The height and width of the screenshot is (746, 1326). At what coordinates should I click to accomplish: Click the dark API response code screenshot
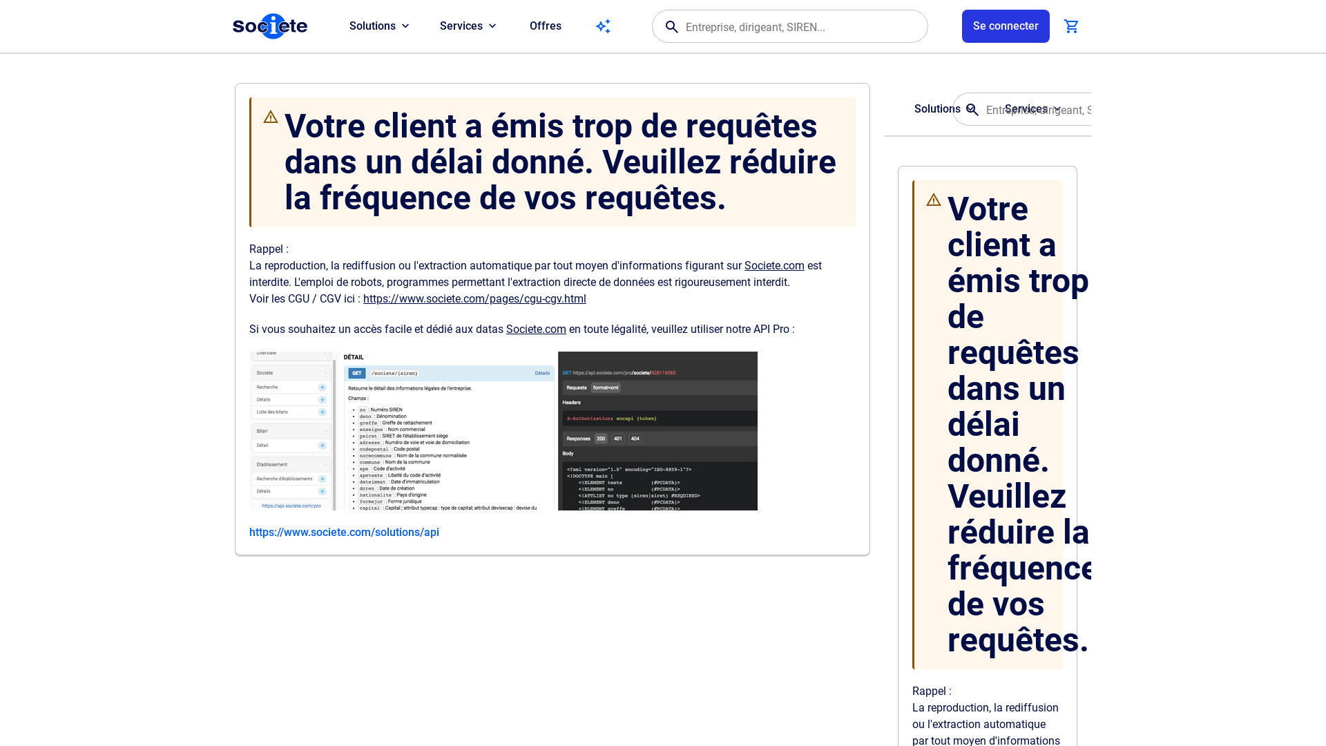(x=657, y=431)
